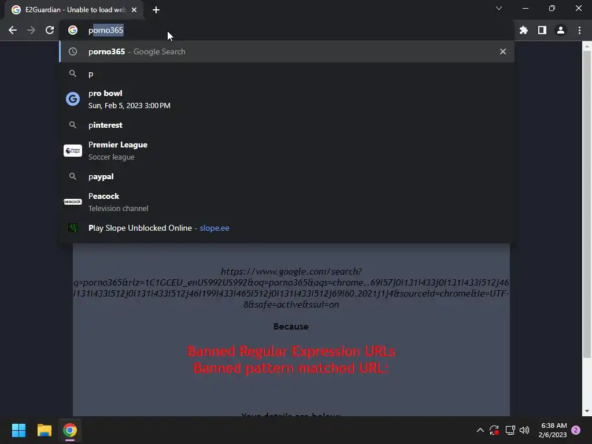
Task: Click the scrollbar down arrow
Action: [x=587, y=411]
